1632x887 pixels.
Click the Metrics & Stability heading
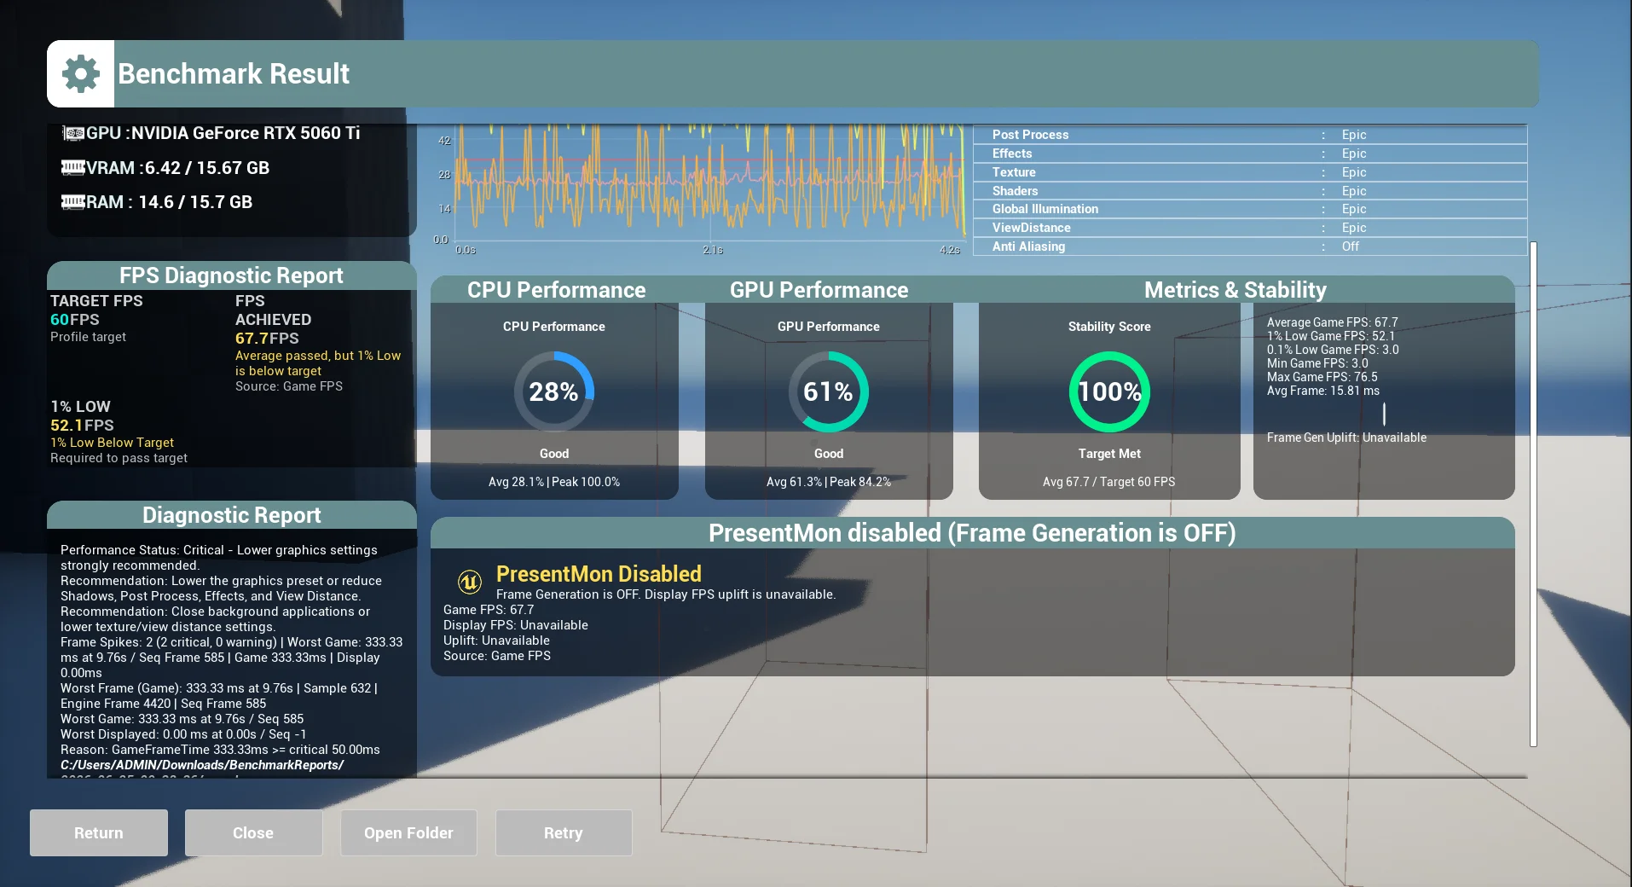tap(1236, 290)
